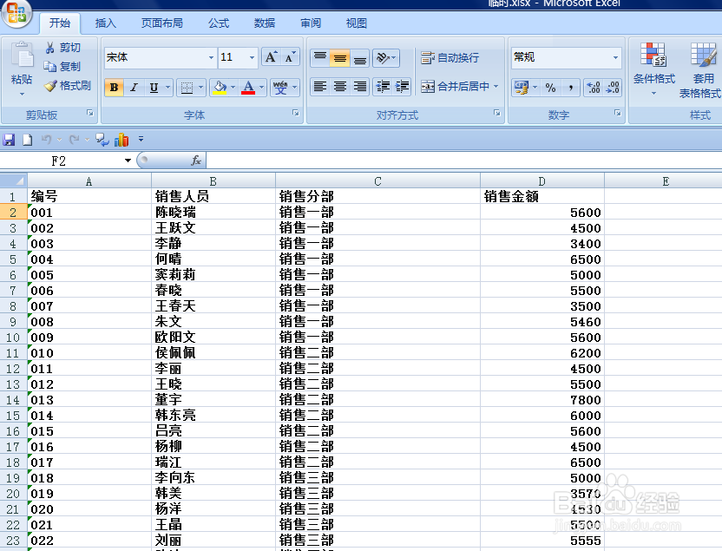Viewport: 722px width, 551px height.
Task: Expand Customize Quick Access Toolbar arrow
Action: pyautogui.click(x=141, y=139)
